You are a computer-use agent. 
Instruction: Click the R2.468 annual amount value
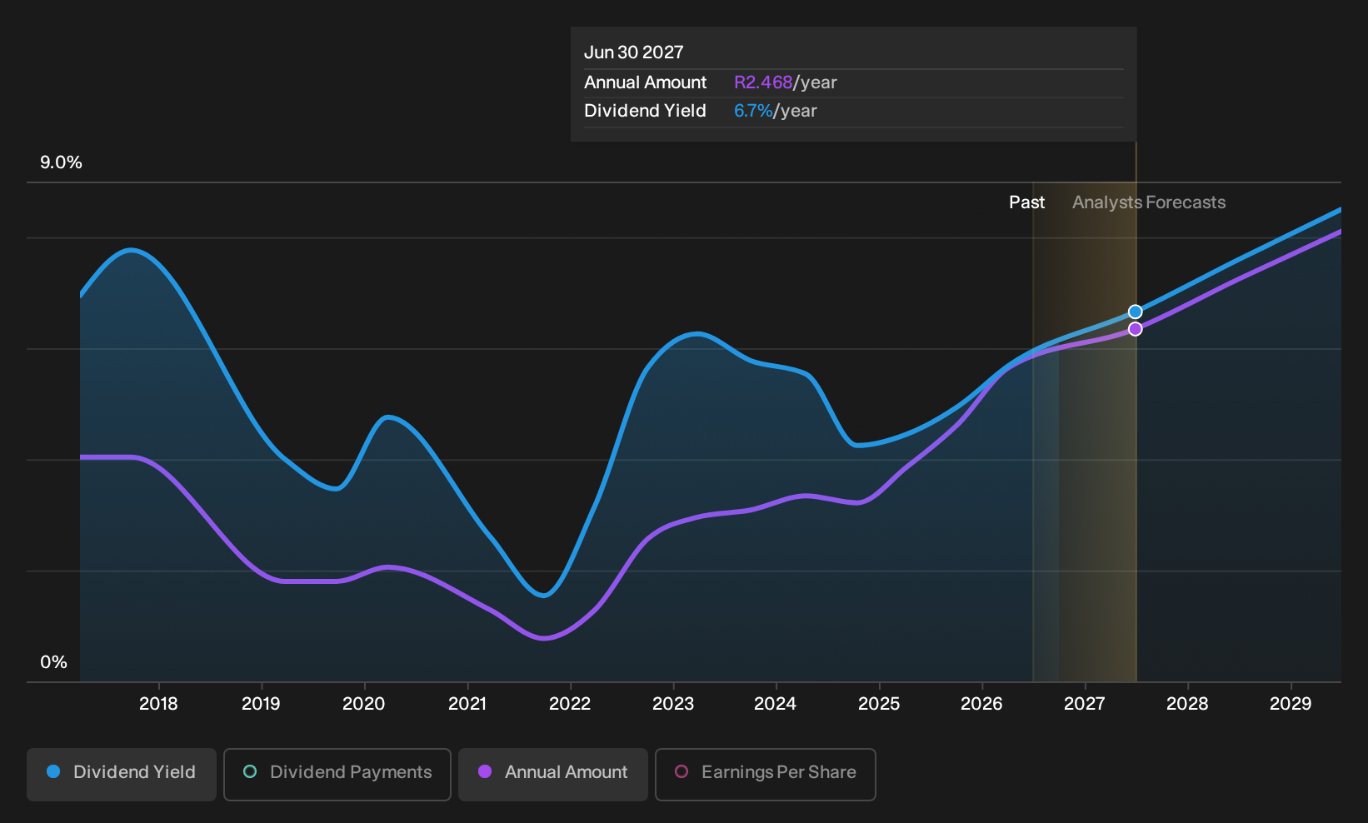(x=763, y=82)
